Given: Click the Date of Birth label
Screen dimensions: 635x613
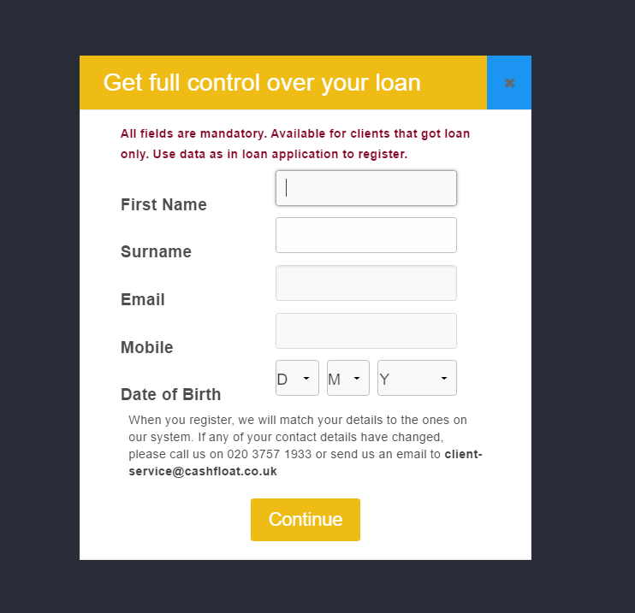Looking at the screenshot, I should point(170,395).
